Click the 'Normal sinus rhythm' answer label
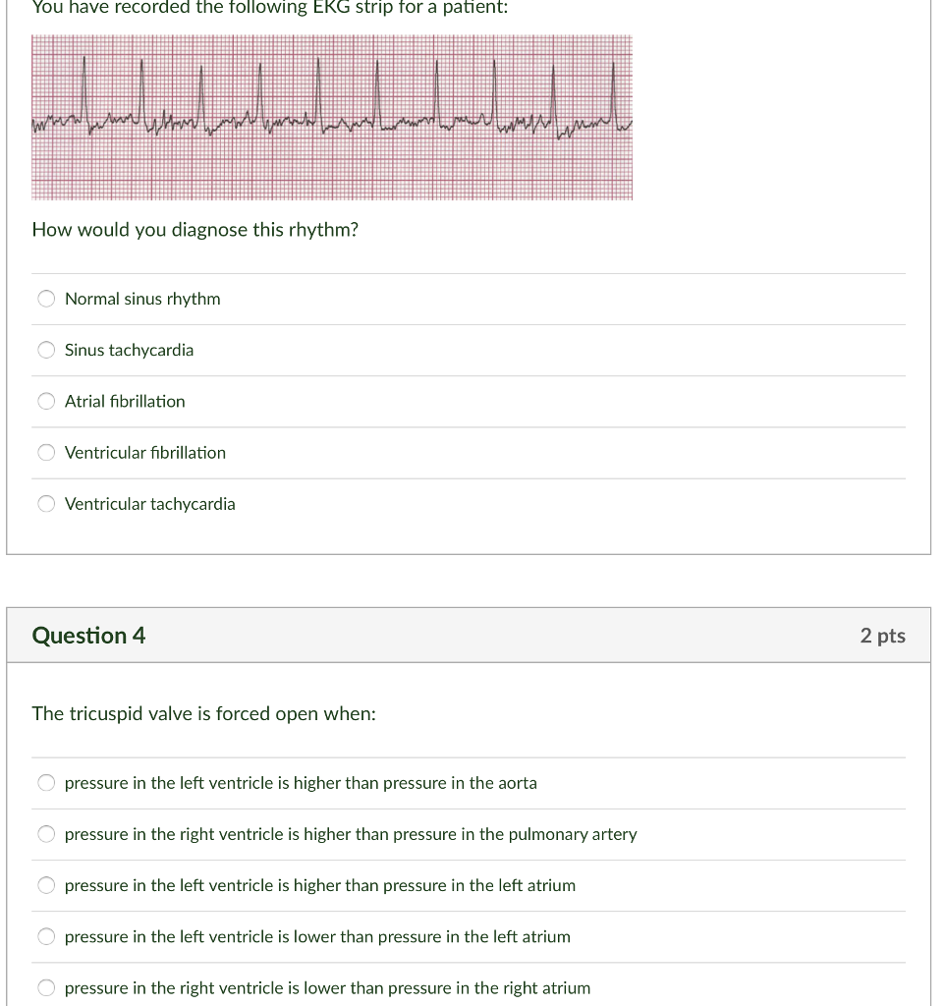The image size is (945, 1006). point(142,299)
